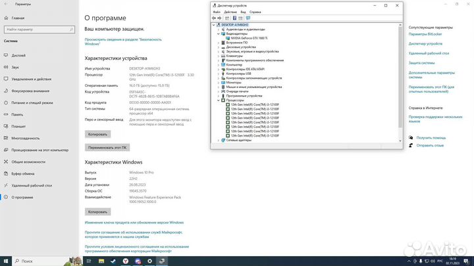The height and width of the screenshot is (266, 474).
Task: Expand the Мониторы device category
Action: [219, 82]
